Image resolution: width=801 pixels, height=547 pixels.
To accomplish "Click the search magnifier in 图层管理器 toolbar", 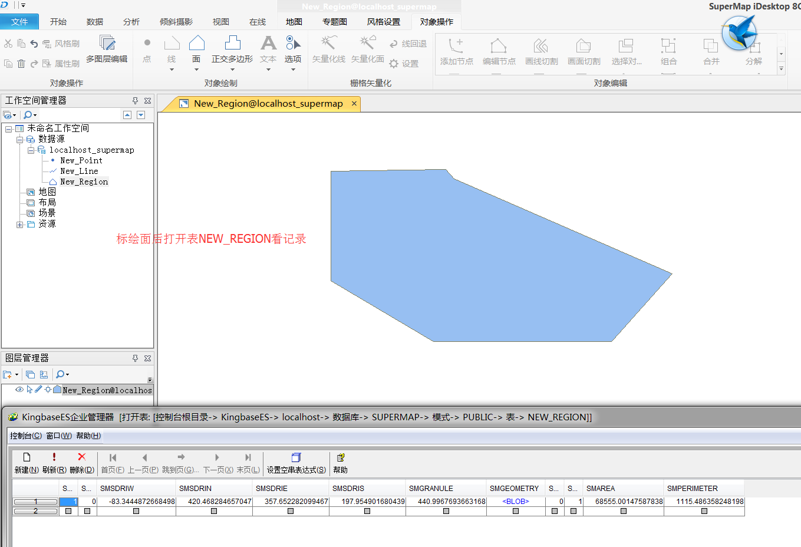I will coord(60,374).
